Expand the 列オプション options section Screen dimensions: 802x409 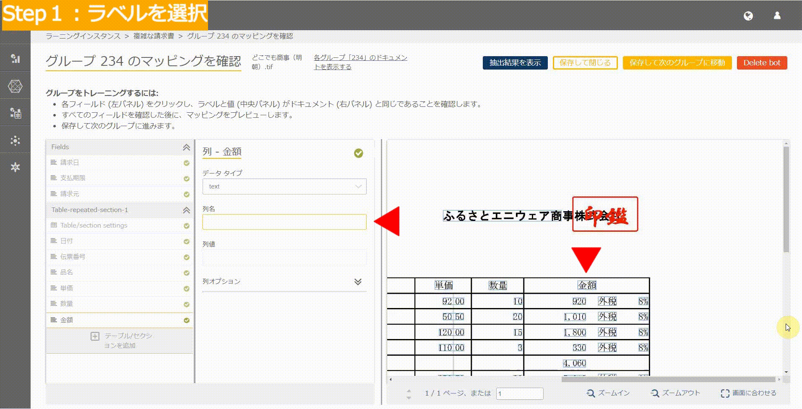pos(358,282)
